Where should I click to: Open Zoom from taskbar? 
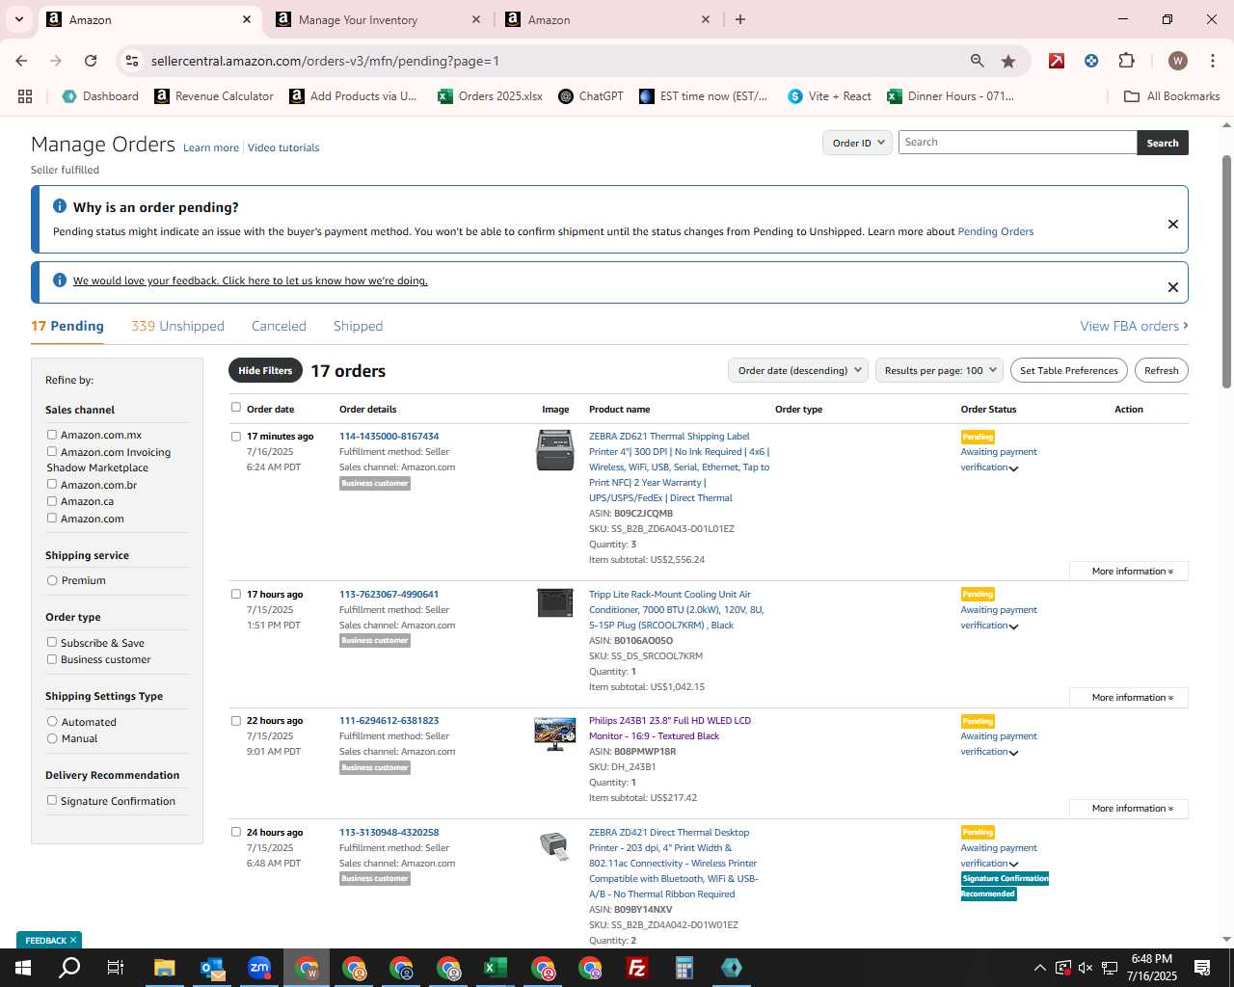[259, 968]
